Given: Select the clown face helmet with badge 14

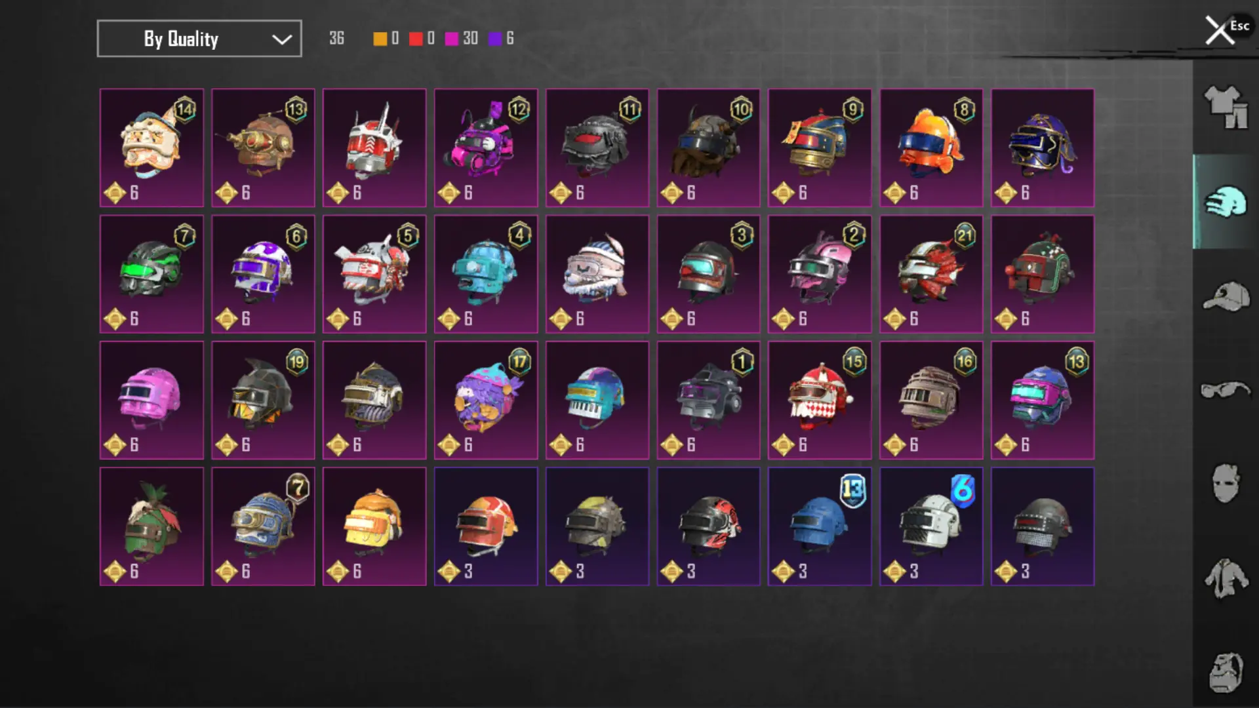Looking at the screenshot, I should click(x=151, y=147).
